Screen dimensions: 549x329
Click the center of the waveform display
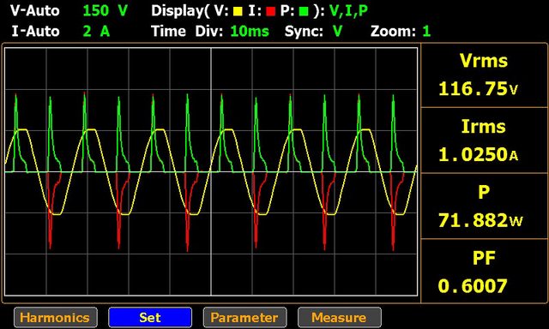[211, 171]
